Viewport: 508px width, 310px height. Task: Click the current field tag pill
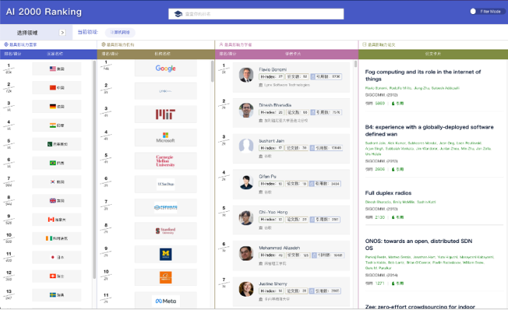[120, 32]
